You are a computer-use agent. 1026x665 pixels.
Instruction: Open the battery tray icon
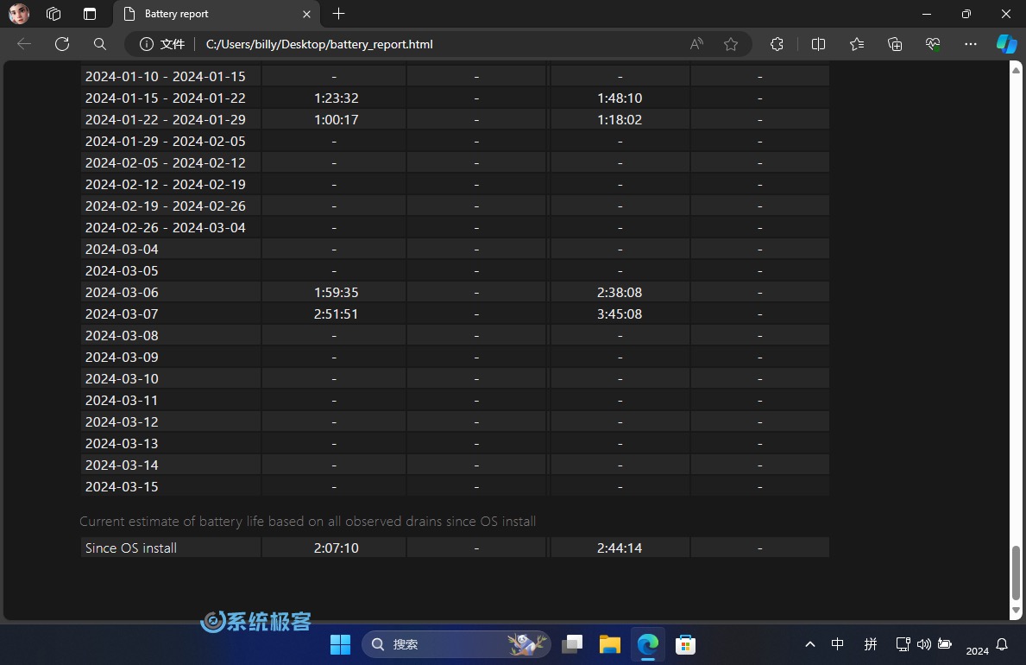945,644
